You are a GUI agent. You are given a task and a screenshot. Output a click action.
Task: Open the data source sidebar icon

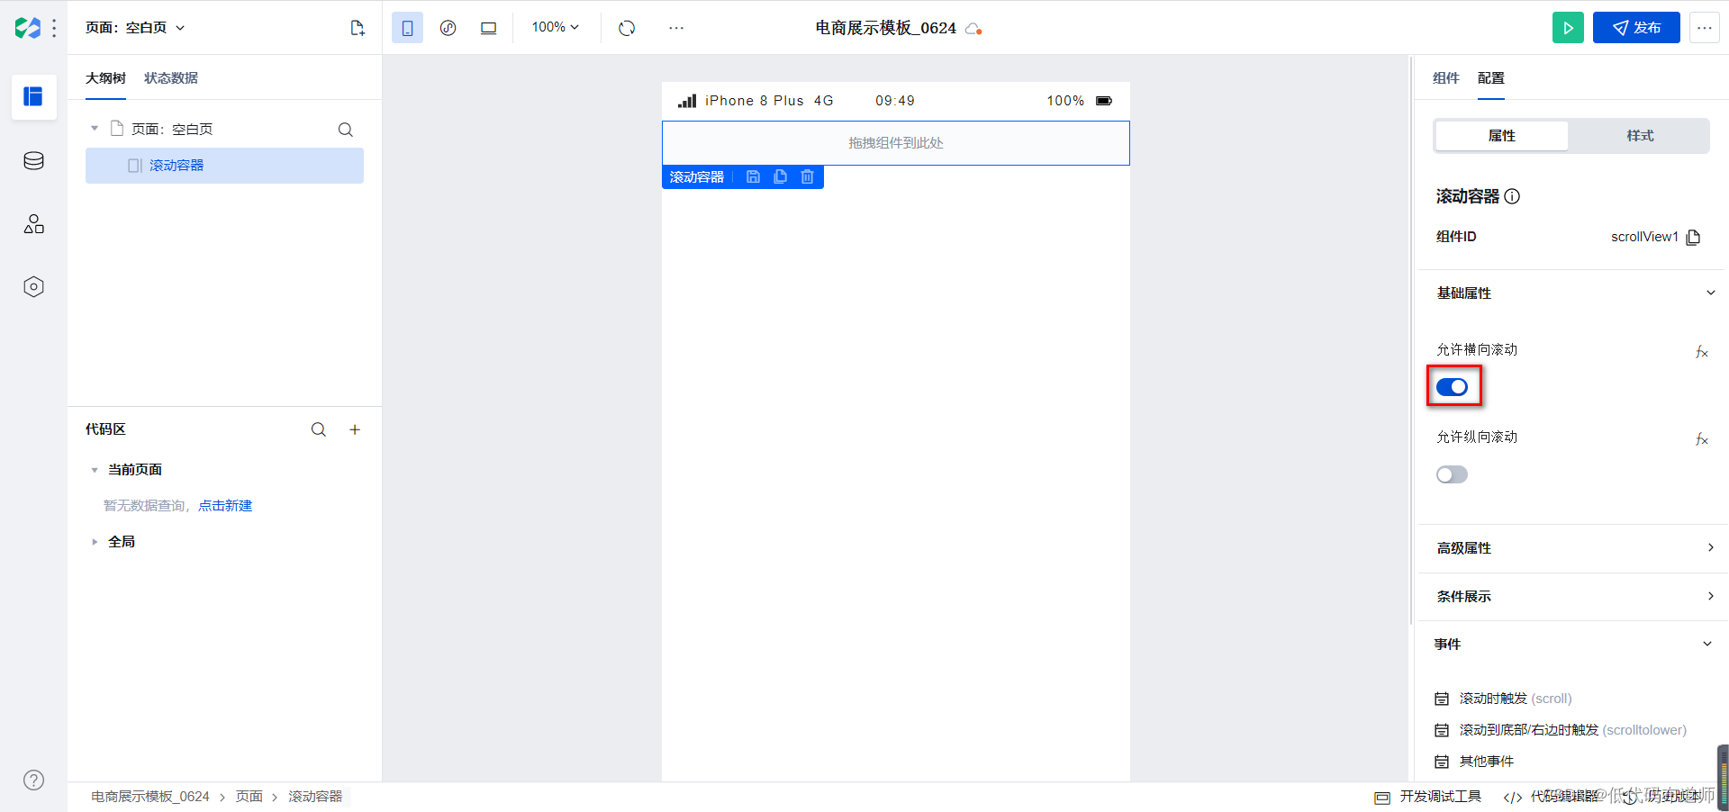tap(34, 161)
